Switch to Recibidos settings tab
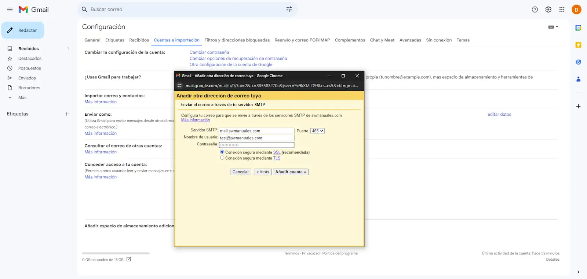587x279 pixels. [139, 40]
